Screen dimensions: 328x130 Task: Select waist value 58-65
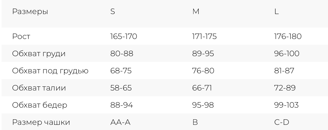click(x=121, y=88)
